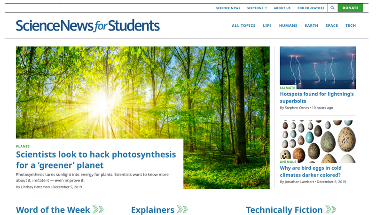Viewport: 376px width, 215px height.
Task: Open the sunlit forest featured image
Action: click(x=143, y=92)
